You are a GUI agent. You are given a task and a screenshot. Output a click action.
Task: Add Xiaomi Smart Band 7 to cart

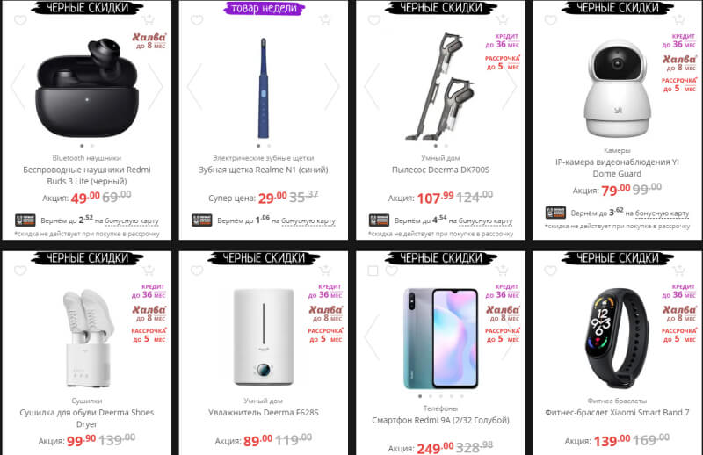(678, 271)
